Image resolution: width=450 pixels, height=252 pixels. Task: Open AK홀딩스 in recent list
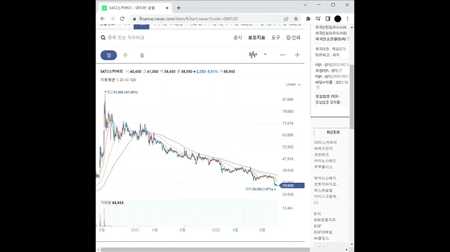pos(321,238)
